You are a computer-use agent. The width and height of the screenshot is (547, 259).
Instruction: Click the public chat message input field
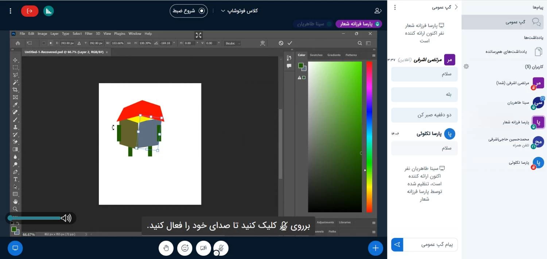tap(430, 245)
